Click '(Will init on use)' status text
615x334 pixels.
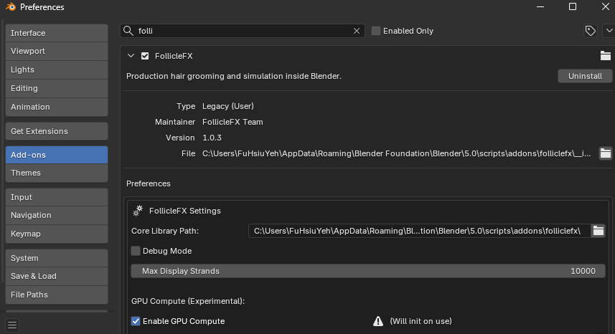point(421,321)
